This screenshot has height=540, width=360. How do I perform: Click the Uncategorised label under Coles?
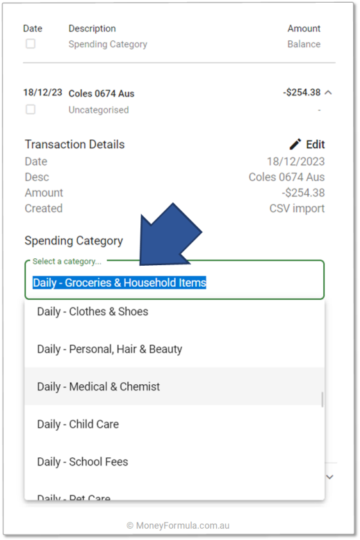coord(99,110)
